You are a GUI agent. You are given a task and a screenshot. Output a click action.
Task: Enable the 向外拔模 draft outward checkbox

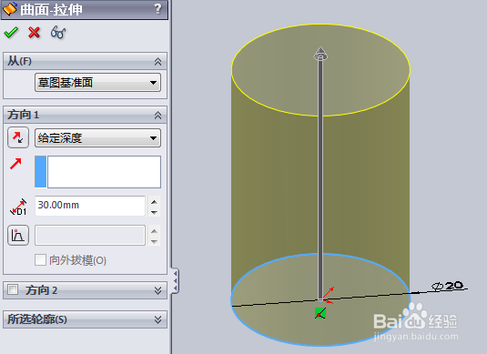coord(40,260)
